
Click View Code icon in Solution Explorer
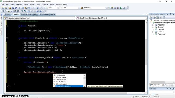(x=161, y=17)
